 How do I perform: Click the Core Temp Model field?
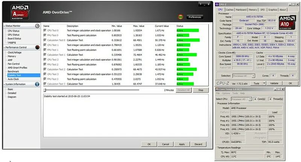(256, 108)
